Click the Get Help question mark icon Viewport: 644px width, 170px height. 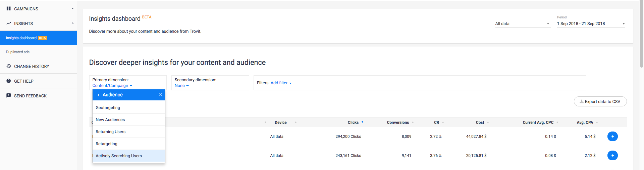click(9, 81)
